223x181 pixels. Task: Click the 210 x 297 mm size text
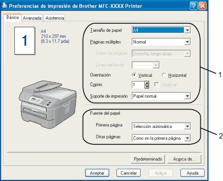54,36
